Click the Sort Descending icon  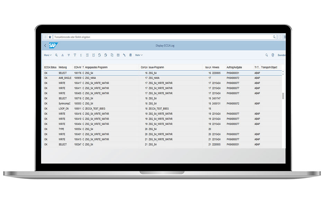pyautogui.click(x=69, y=55)
